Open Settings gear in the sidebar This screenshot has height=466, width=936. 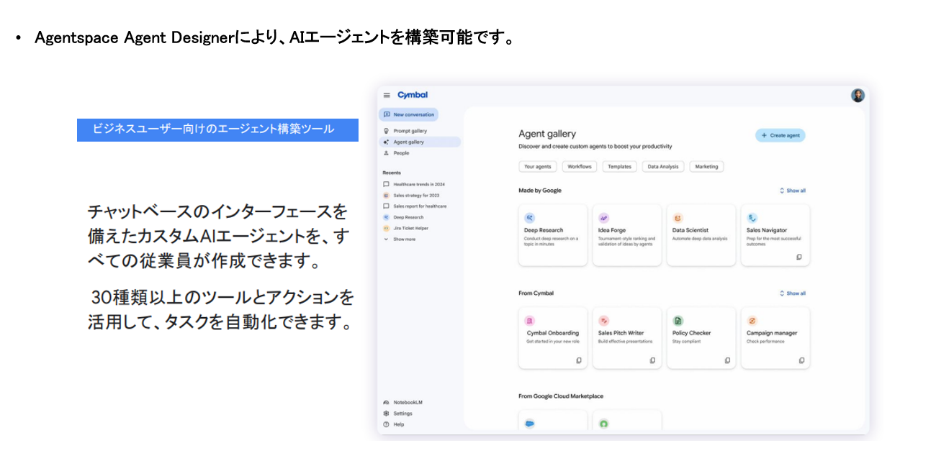point(397,414)
